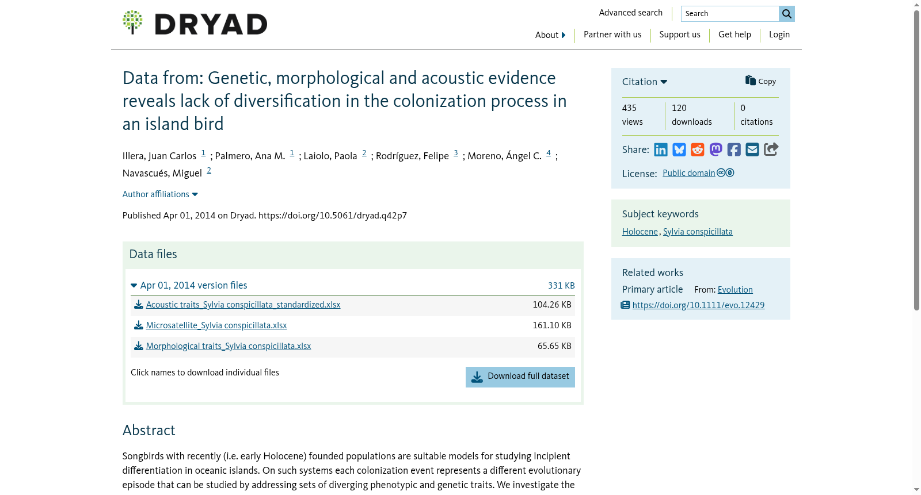Viewport: 921px width, 495px height.
Task: Download full dataset
Action: (520, 377)
